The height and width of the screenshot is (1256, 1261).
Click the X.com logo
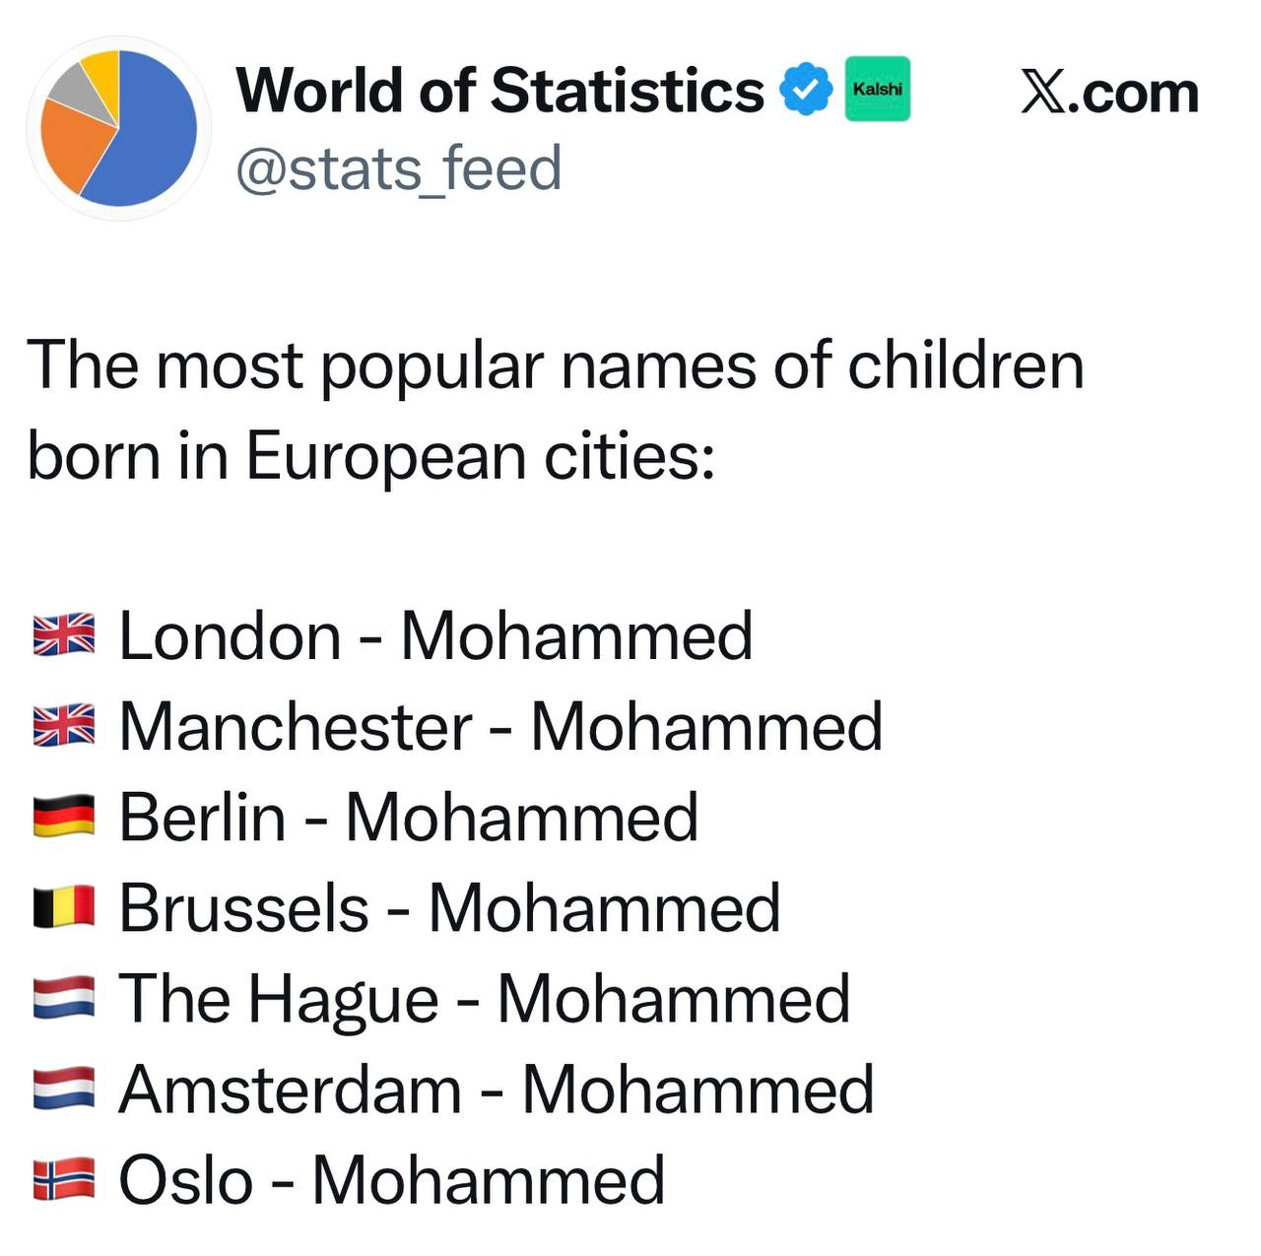tap(1109, 93)
